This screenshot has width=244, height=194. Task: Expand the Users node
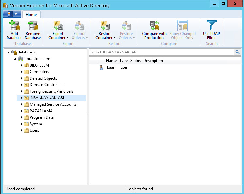pyautogui.click(x=22, y=130)
